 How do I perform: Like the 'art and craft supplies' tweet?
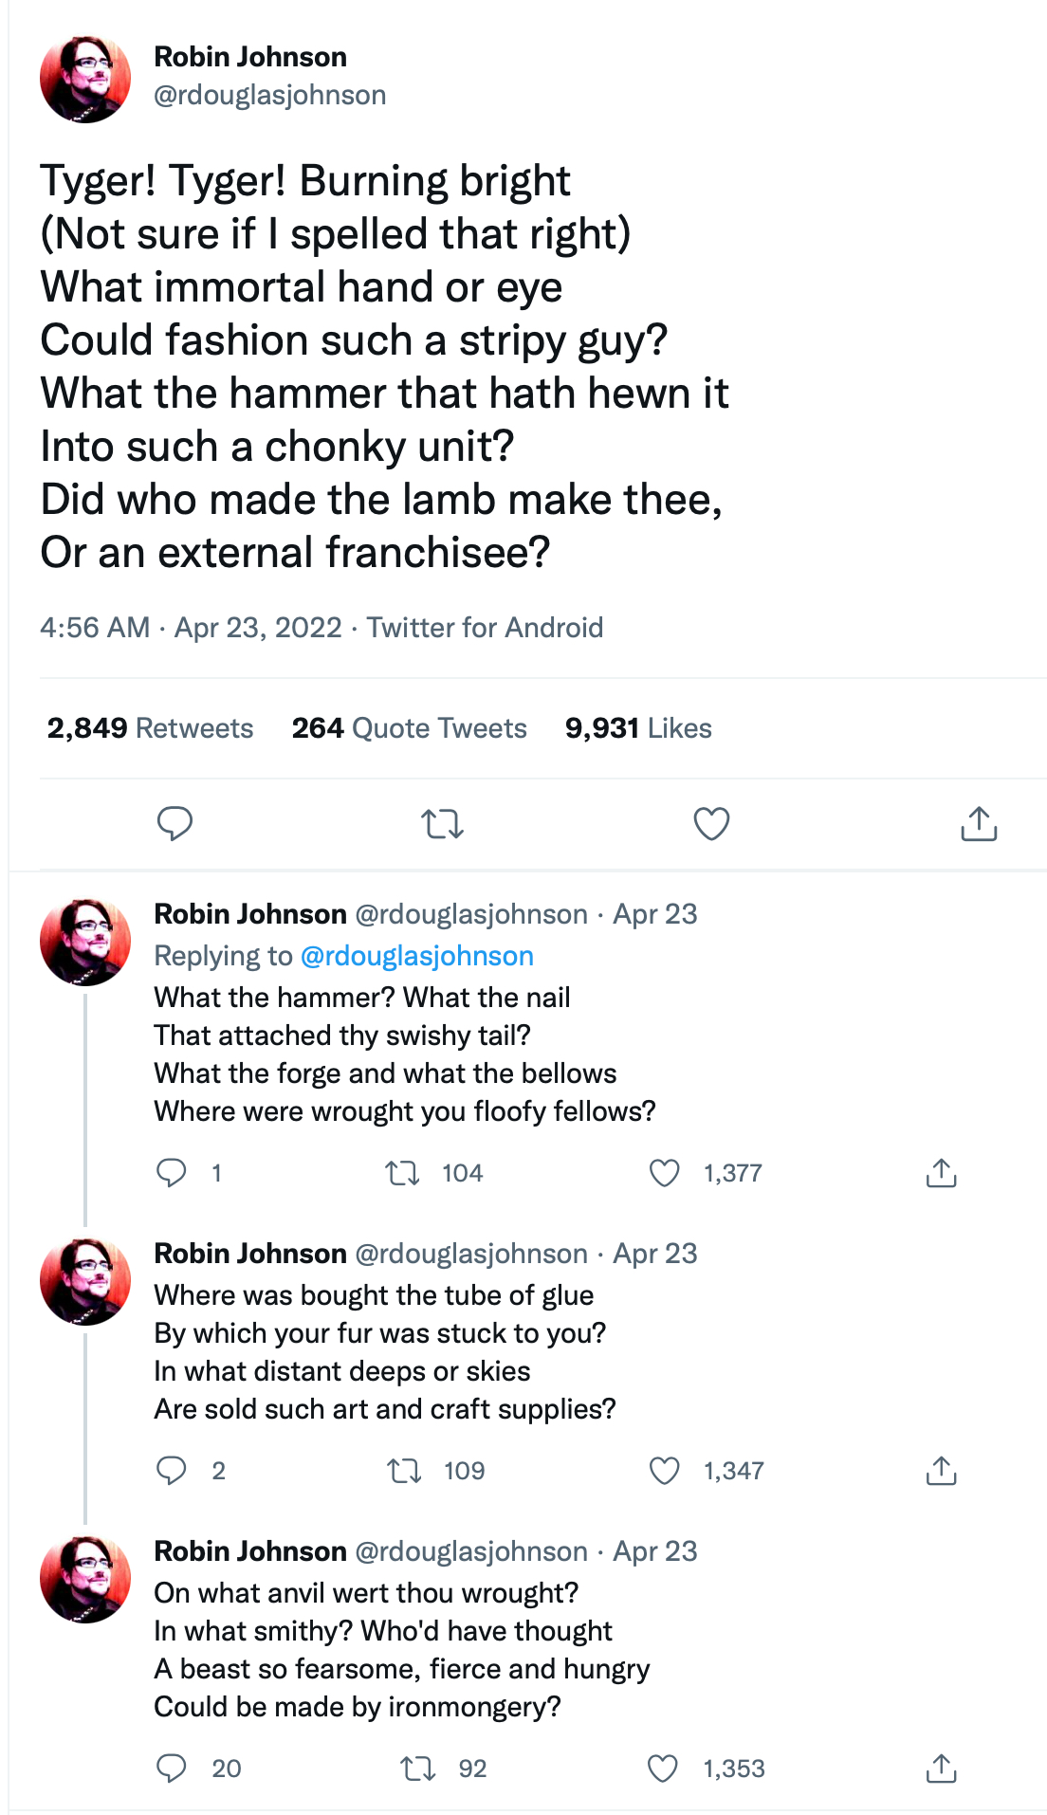coord(664,1471)
